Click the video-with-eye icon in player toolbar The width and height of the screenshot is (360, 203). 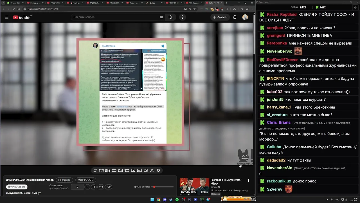(108, 170)
